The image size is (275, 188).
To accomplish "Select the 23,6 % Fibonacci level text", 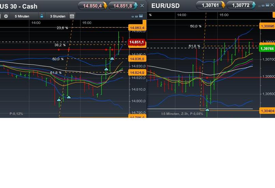I will tap(62, 28).
